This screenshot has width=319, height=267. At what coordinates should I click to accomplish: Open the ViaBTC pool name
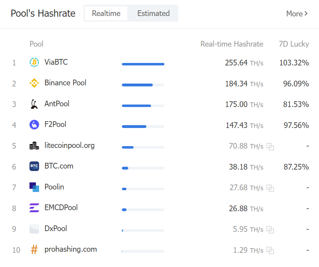pos(56,62)
